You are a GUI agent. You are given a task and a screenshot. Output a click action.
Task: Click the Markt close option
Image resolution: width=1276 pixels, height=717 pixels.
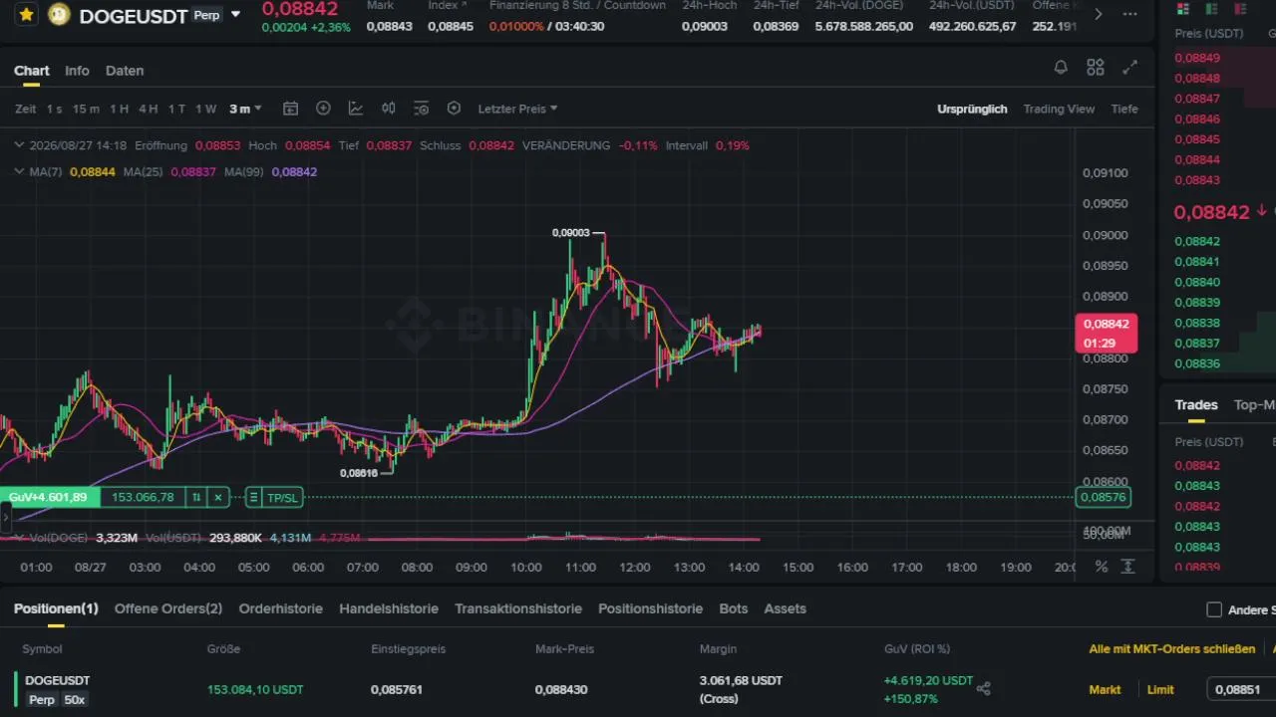[x=1105, y=689]
